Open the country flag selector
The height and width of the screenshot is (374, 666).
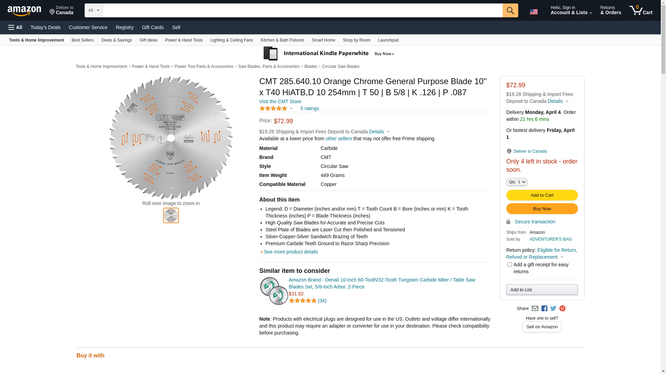[533, 12]
